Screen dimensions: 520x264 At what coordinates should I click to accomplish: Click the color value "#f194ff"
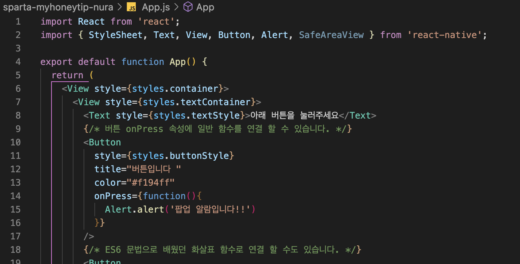tap(151, 183)
